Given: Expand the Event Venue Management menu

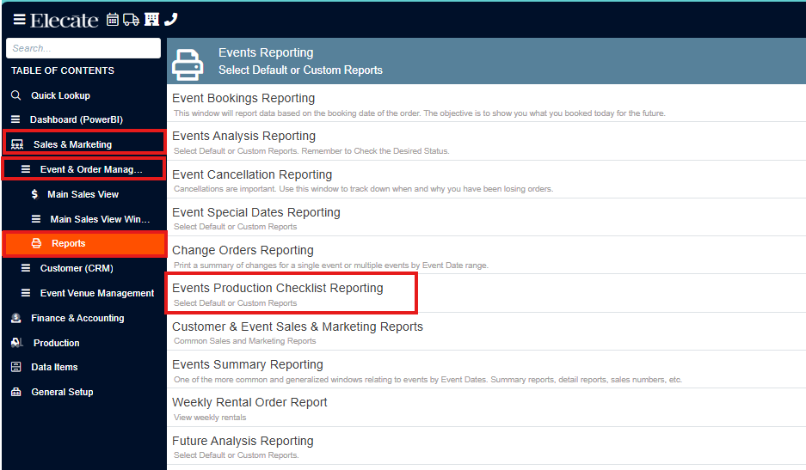Looking at the screenshot, I should click(84, 293).
